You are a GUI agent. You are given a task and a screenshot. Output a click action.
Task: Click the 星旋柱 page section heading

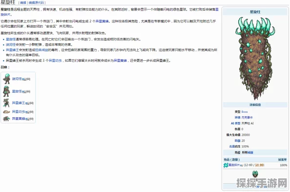coord(8,2)
